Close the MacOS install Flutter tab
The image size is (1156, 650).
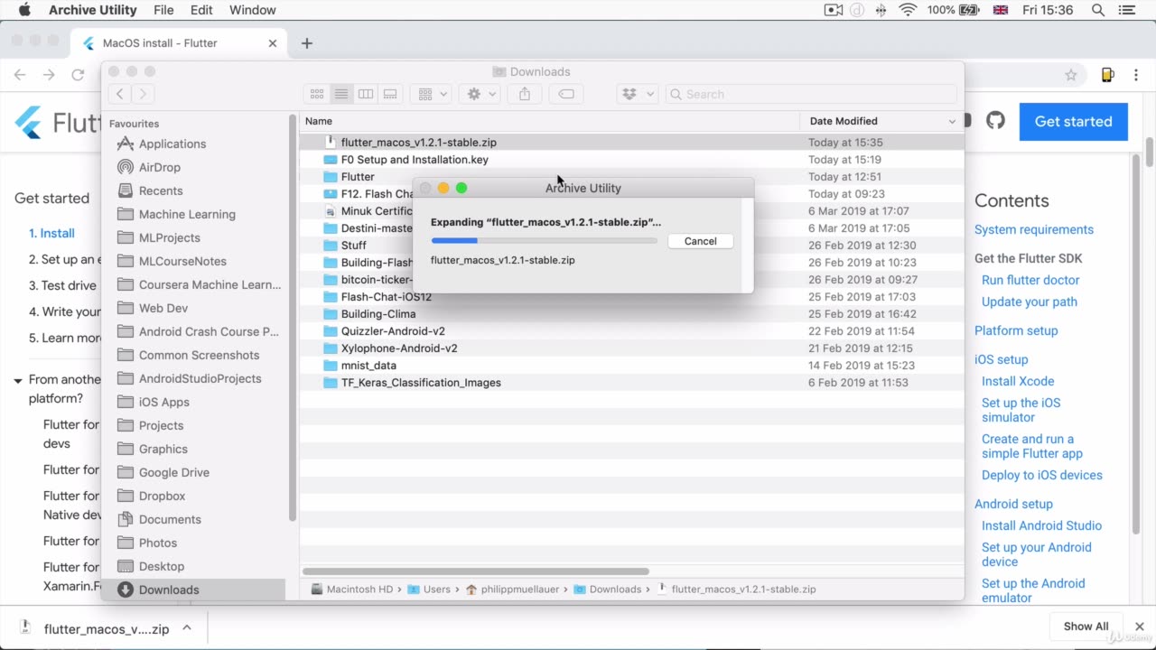[273, 43]
